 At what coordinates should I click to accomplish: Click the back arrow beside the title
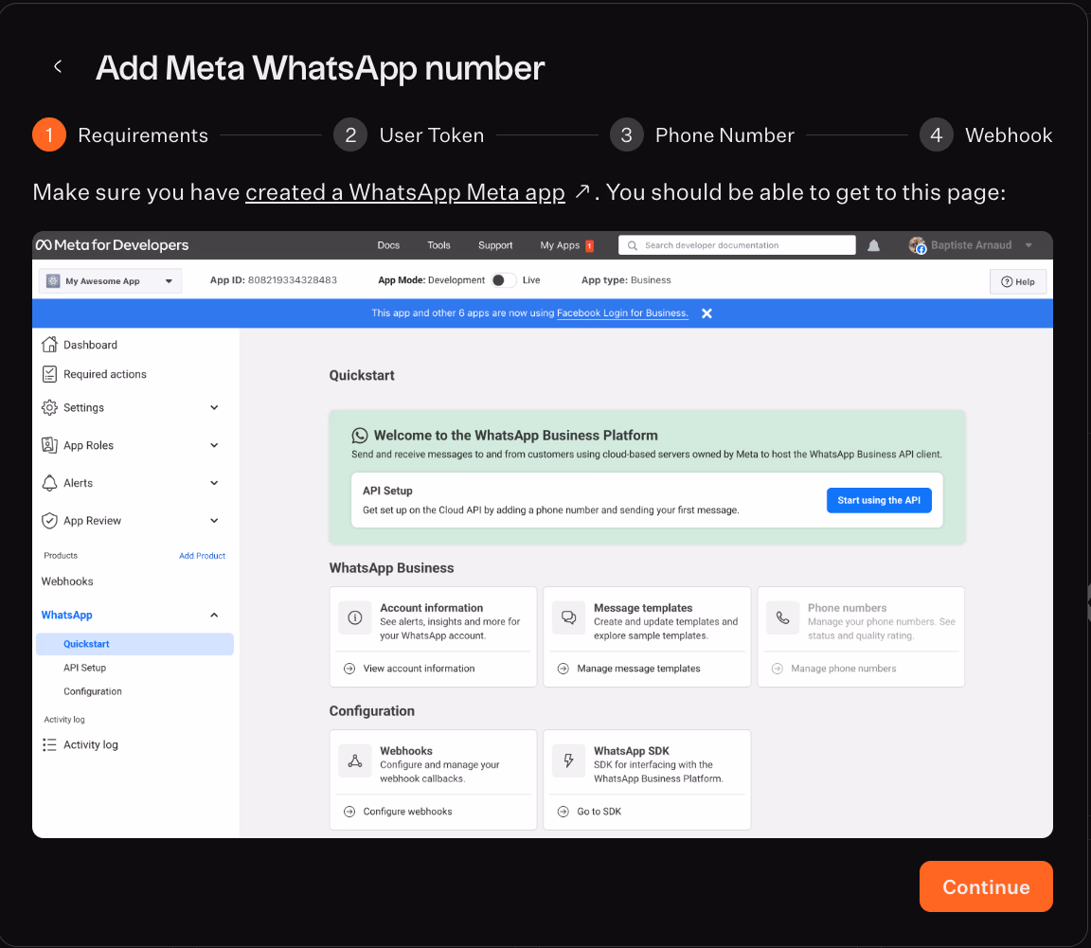(x=58, y=67)
